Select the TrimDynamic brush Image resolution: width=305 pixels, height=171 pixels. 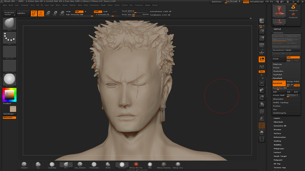94,165
